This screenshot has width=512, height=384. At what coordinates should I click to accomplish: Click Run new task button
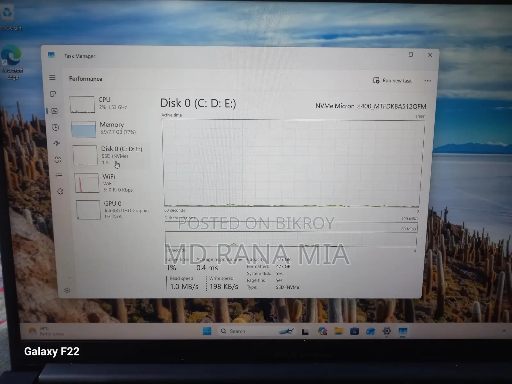tap(392, 81)
